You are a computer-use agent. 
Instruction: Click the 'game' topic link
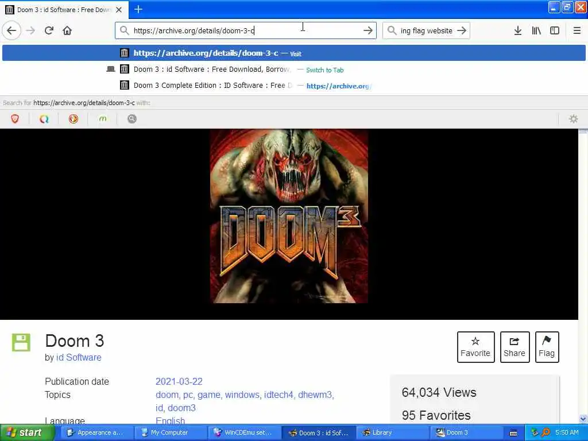(209, 394)
